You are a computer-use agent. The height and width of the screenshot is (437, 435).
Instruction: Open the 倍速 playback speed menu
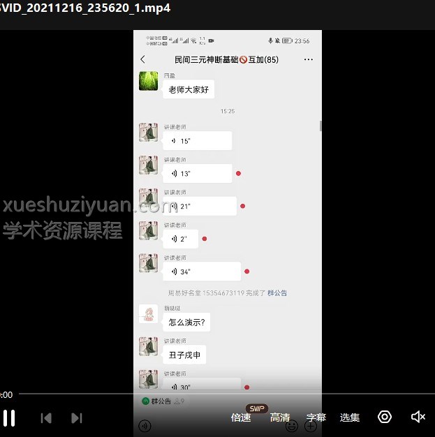(x=241, y=417)
